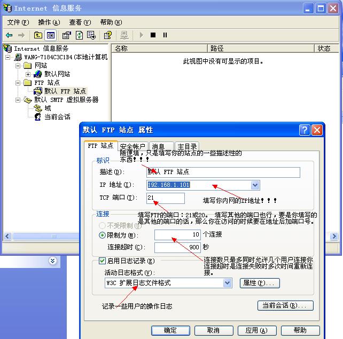Open the IP 地址 dropdown arrow

(255, 185)
